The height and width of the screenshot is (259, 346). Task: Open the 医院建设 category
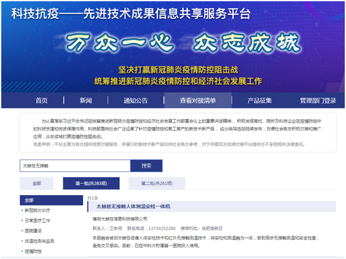click(33, 230)
